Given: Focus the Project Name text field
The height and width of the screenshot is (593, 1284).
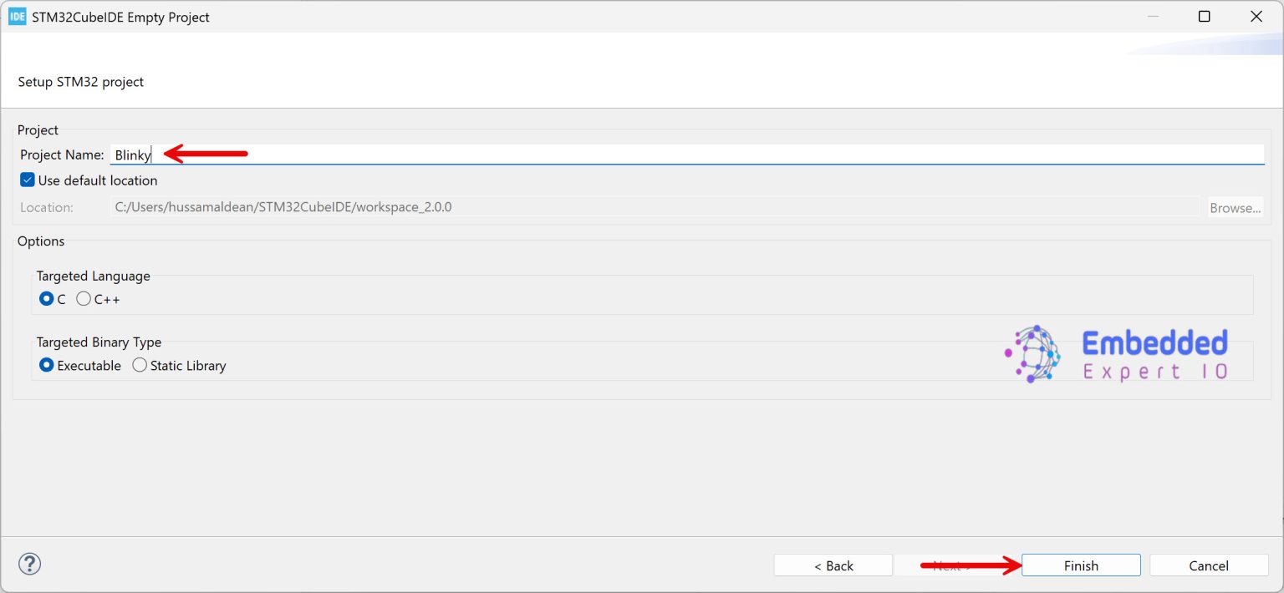Looking at the screenshot, I should [x=685, y=155].
